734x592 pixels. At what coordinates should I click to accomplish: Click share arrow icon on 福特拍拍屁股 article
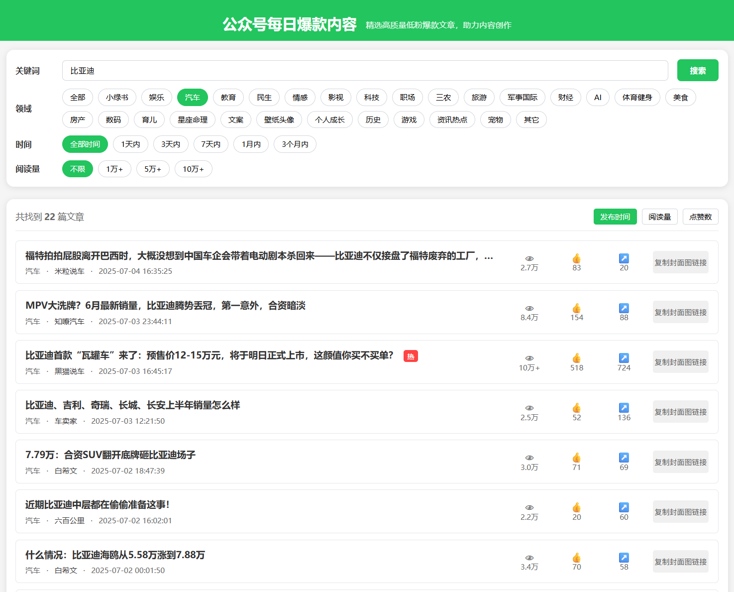(x=624, y=258)
